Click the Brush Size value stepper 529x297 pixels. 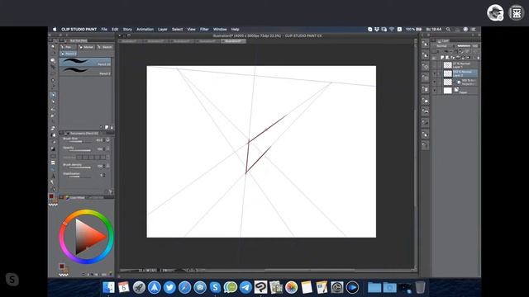pyautogui.click(x=103, y=139)
